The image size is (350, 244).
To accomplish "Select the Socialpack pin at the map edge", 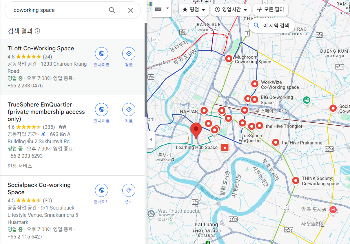I will click(x=333, y=108).
